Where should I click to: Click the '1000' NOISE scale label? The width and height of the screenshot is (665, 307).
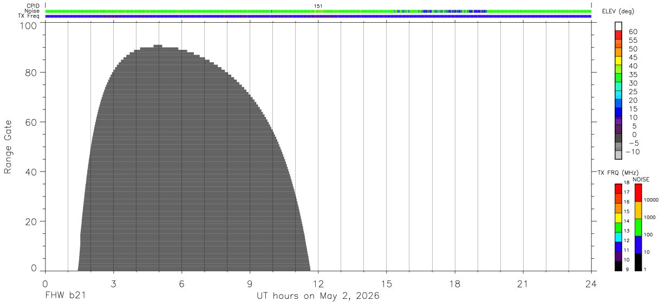tap(649, 217)
